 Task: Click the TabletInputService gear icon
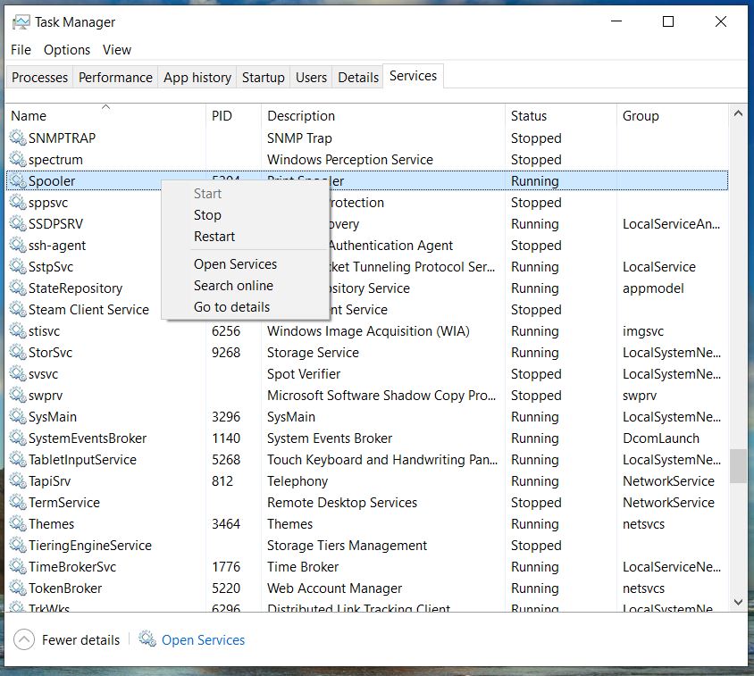coord(18,459)
